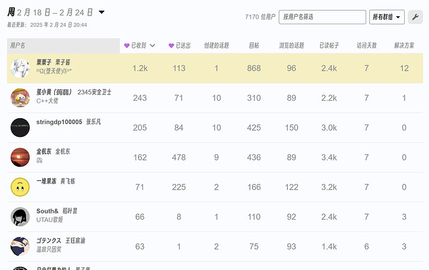Click the sort chevron next to 已收到
This screenshot has height=270, width=429.
point(152,46)
